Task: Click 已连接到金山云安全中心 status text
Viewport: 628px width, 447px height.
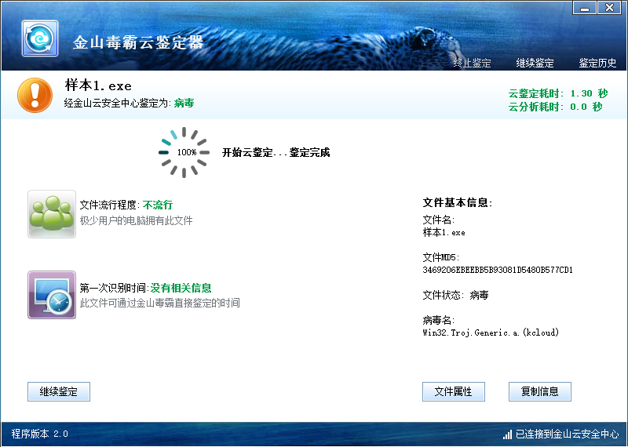Action: [x=567, y=434]
